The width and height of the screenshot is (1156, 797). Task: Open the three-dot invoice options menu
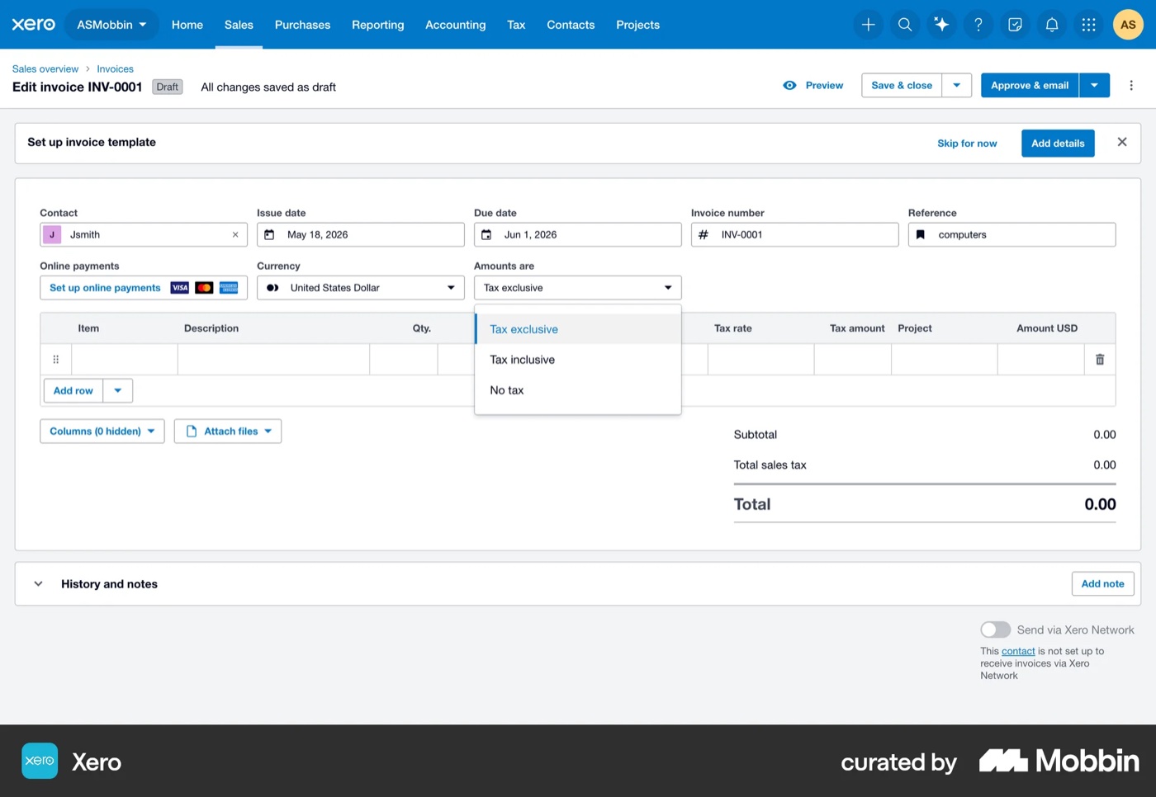click(1131, 85)
